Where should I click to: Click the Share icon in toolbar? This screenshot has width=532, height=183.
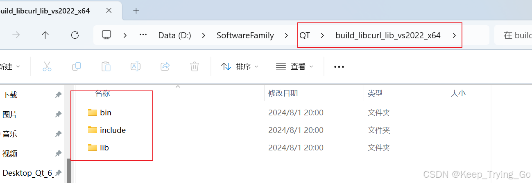[x=165, y=66]
